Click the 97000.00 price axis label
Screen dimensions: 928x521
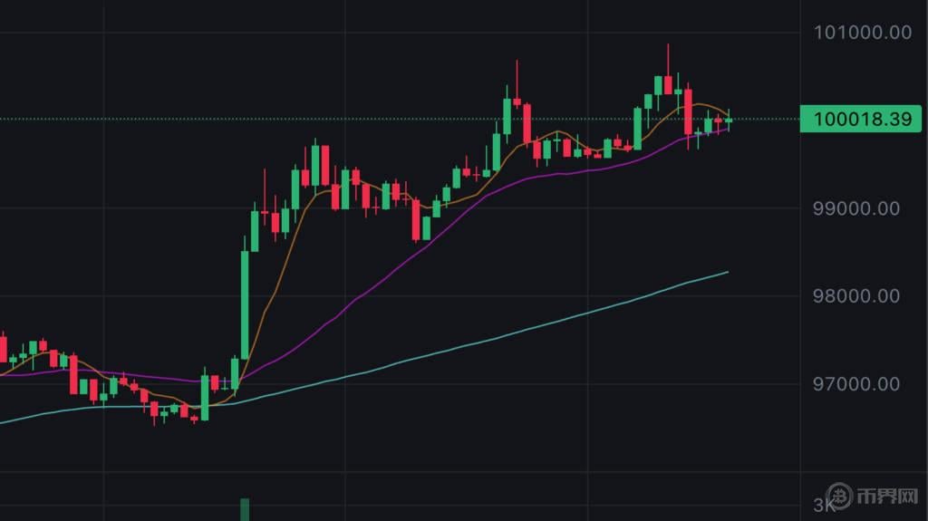(856, 384)
